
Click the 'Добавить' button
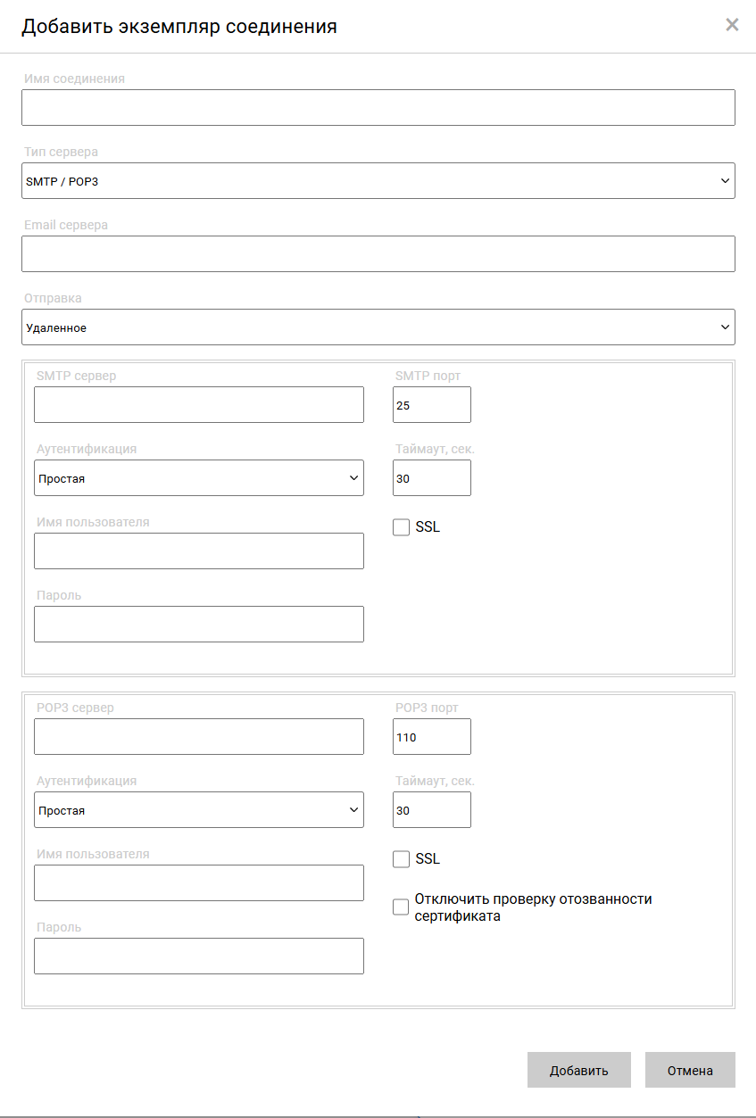click(x=578, y=1069)
